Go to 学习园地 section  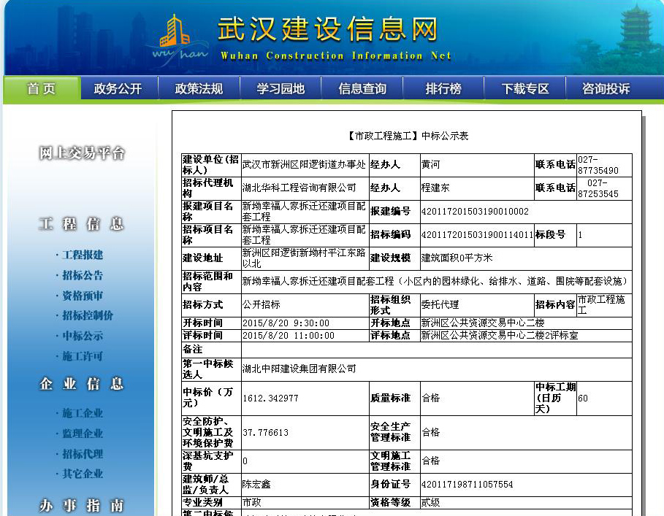point(281,89)
